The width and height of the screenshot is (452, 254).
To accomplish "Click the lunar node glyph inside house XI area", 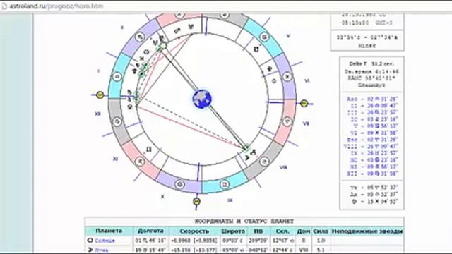I will coord(149,150).
